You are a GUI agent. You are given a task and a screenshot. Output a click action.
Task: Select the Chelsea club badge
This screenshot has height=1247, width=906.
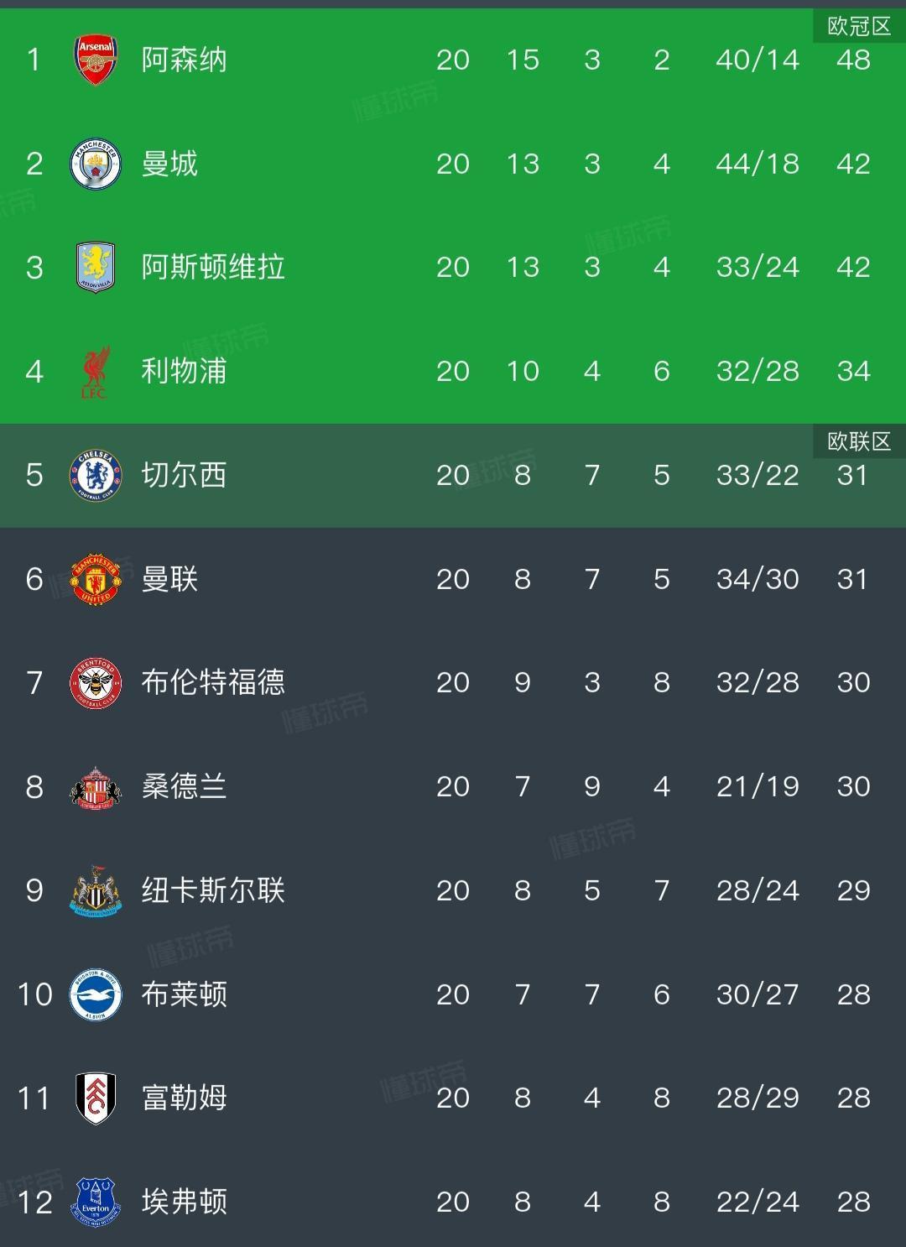click(x=96, y=475)
